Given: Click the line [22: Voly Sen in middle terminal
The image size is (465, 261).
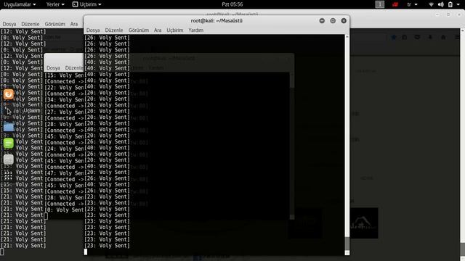Looking at the screenshot, I should 65,88.
